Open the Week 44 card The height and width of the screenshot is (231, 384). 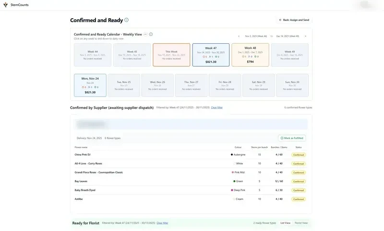click(x=93, y=55)
